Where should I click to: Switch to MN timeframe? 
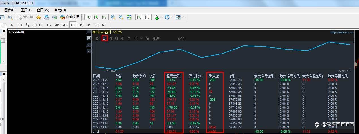click(104, 25)
